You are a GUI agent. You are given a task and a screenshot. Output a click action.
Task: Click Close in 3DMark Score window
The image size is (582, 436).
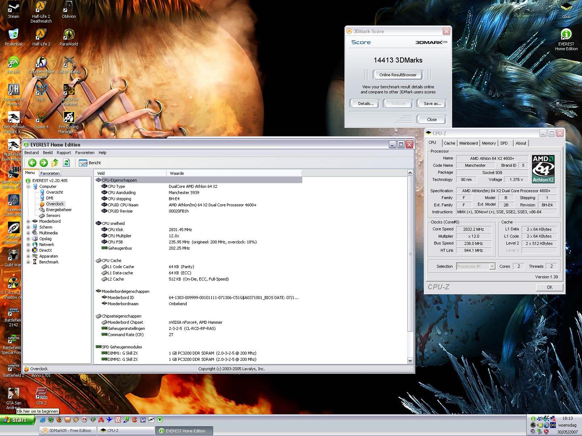click(432, 119)
